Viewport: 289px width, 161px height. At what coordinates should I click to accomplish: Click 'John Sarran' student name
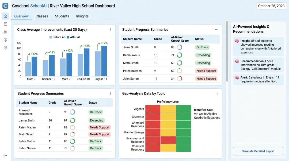[x=131, y=78]
